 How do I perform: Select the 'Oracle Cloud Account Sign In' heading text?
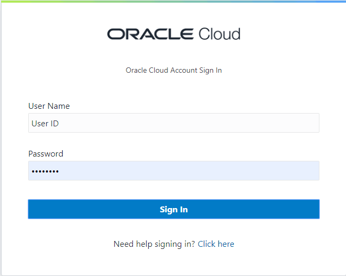[174, 70]
